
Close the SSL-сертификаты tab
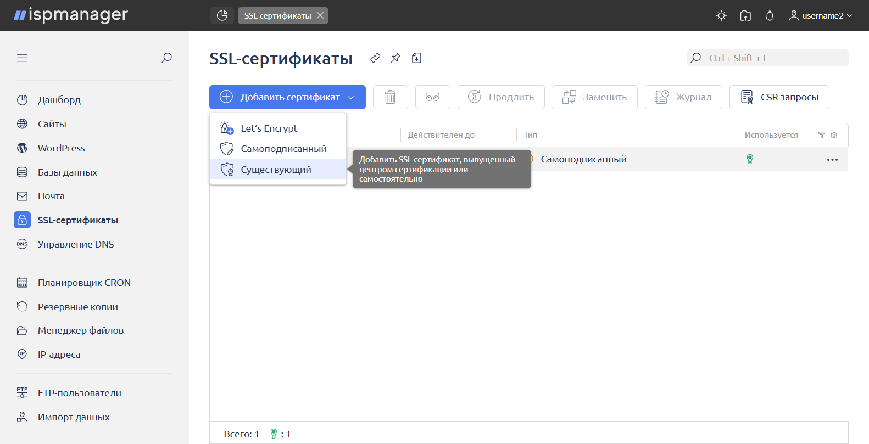320,15
